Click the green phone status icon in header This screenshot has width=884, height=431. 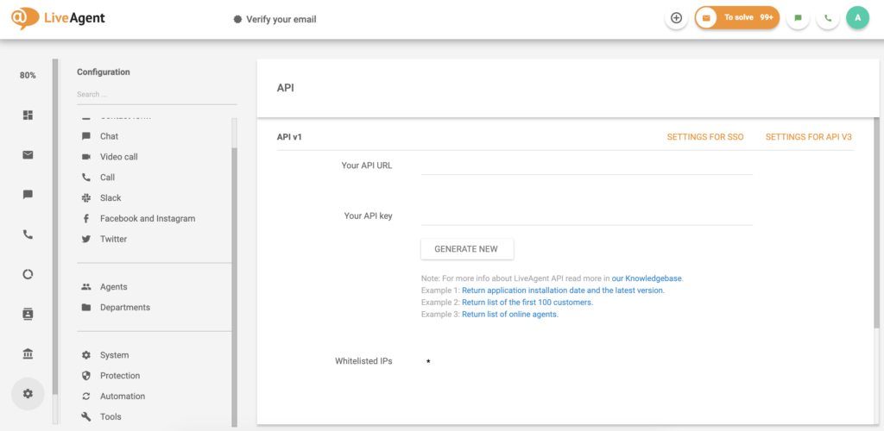828,18
